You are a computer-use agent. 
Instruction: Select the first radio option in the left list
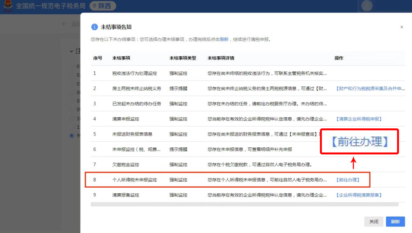coord(71,66)
